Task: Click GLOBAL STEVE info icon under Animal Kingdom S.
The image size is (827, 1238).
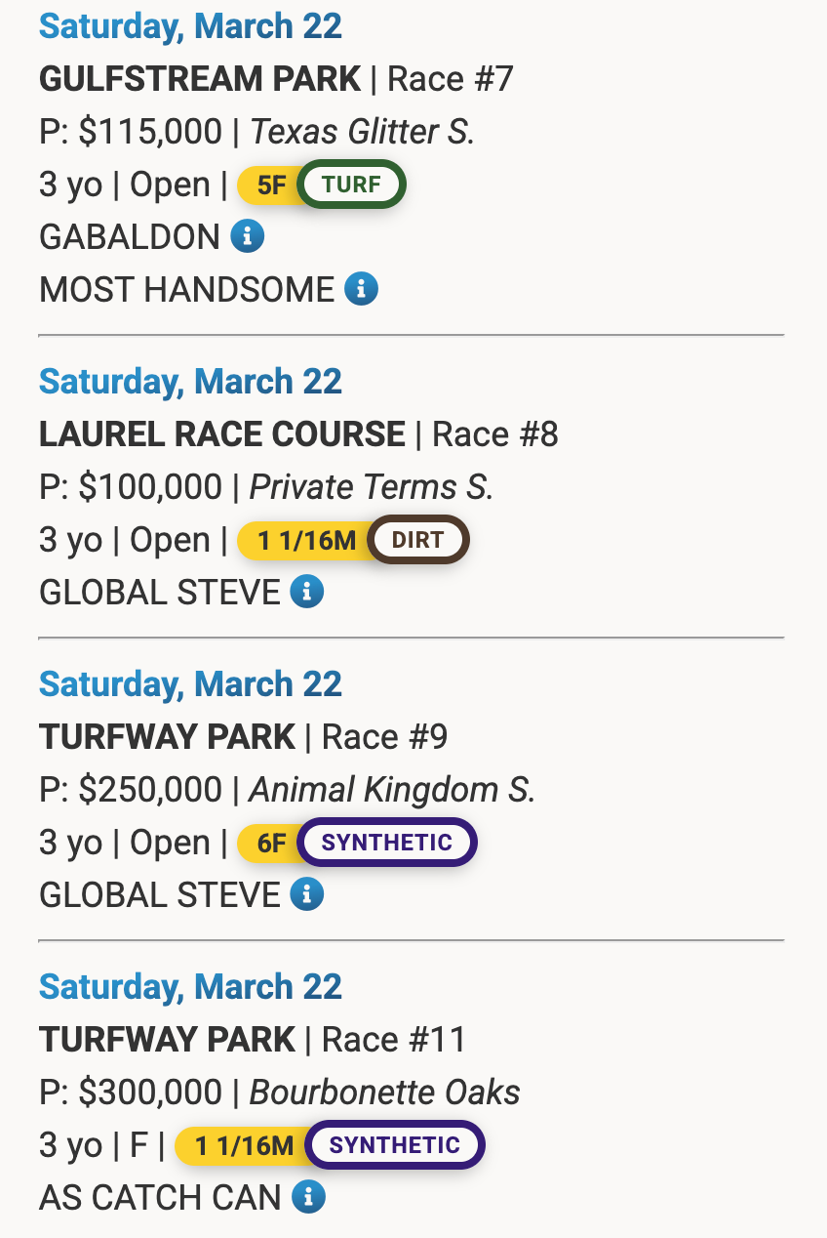Action: tap(307, 894)
